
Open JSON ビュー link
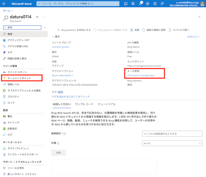tap(194, 37)
